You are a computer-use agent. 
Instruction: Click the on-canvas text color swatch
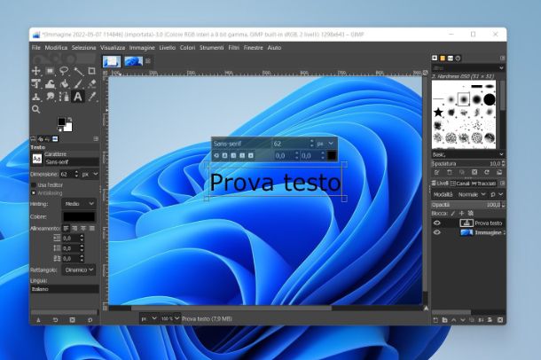click(332, 155)
